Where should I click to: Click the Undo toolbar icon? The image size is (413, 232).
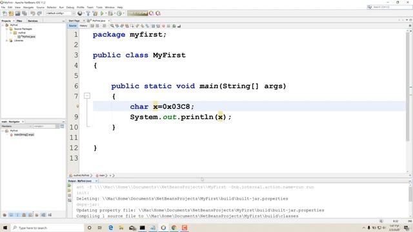tap(33, 13)
